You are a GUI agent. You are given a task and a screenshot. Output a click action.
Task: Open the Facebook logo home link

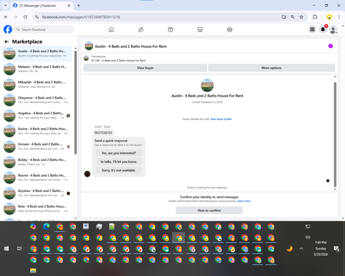pyautogui.click(x=8, y=30)
